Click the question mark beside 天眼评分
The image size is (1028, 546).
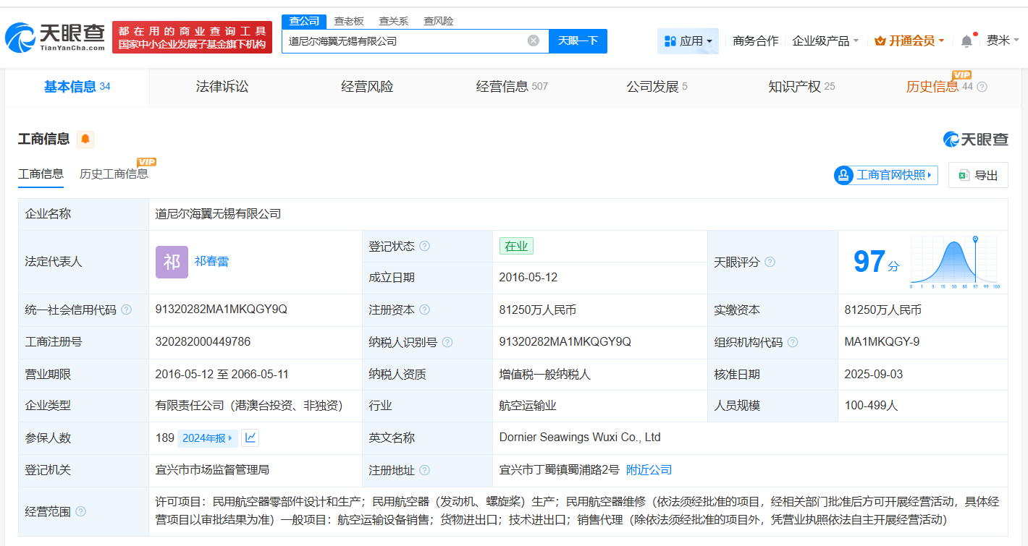pos(770,263)
